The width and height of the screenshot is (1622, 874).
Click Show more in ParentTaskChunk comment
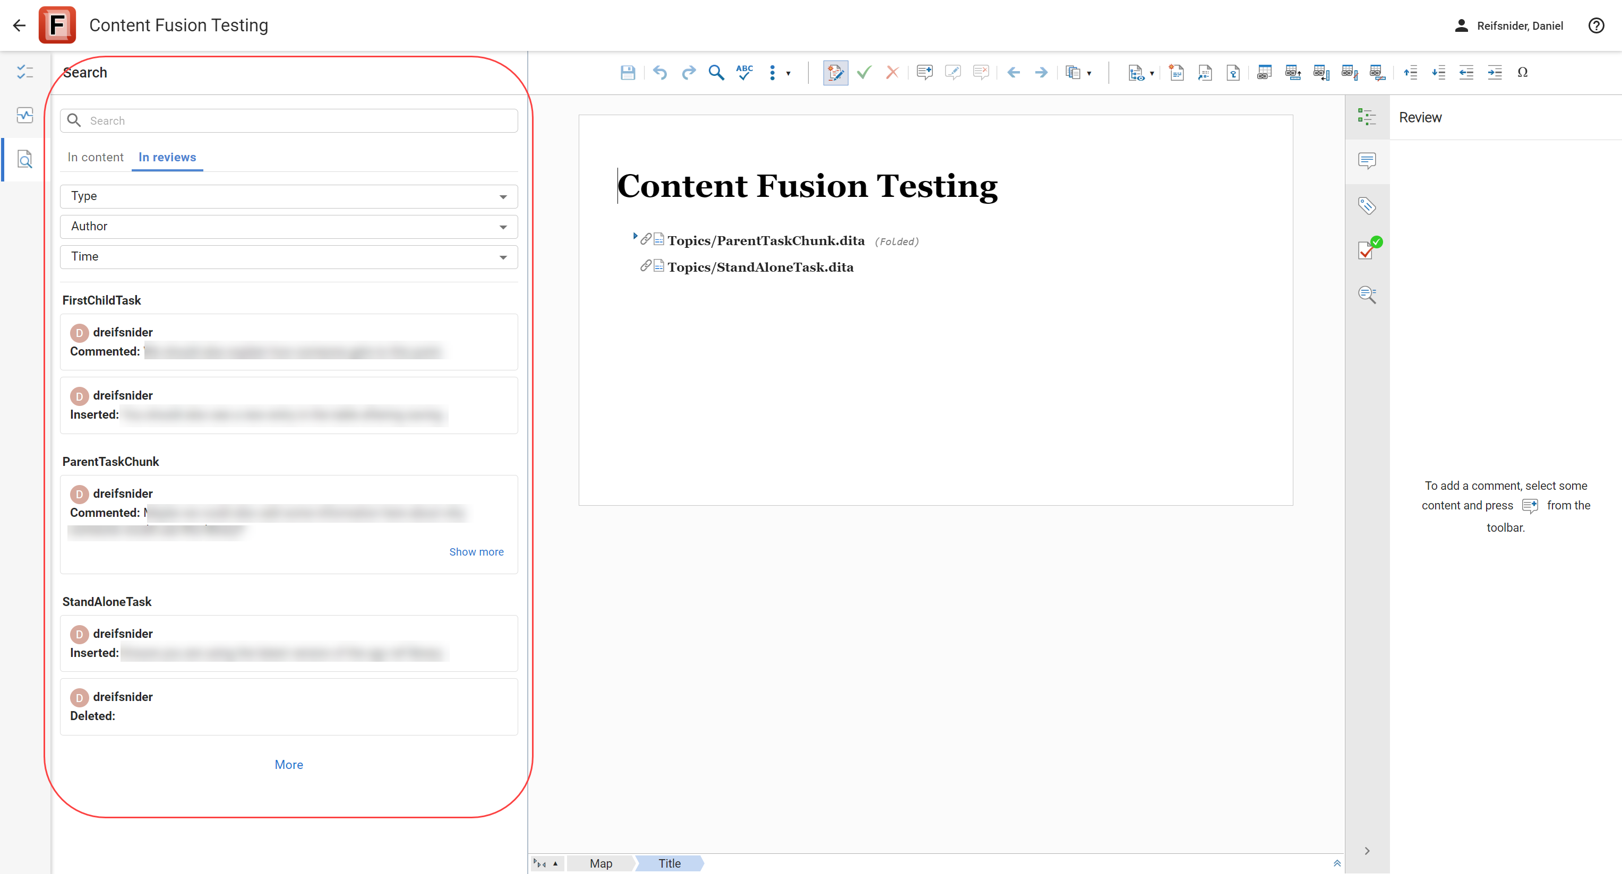click(x=476, y=551)
